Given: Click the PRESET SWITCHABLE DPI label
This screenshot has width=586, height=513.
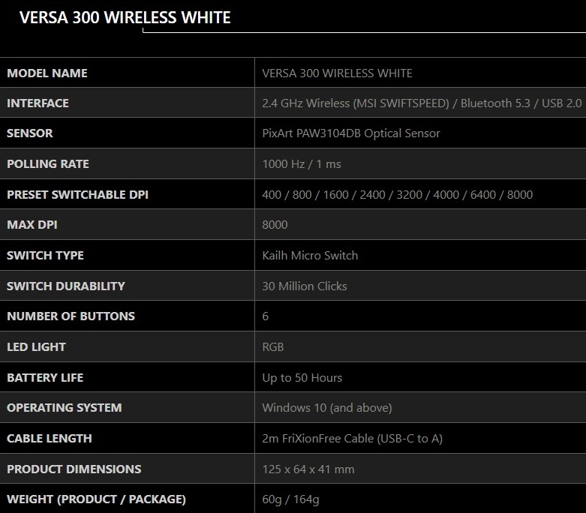Looking at the screenshot, I should [x=77, y=194].
